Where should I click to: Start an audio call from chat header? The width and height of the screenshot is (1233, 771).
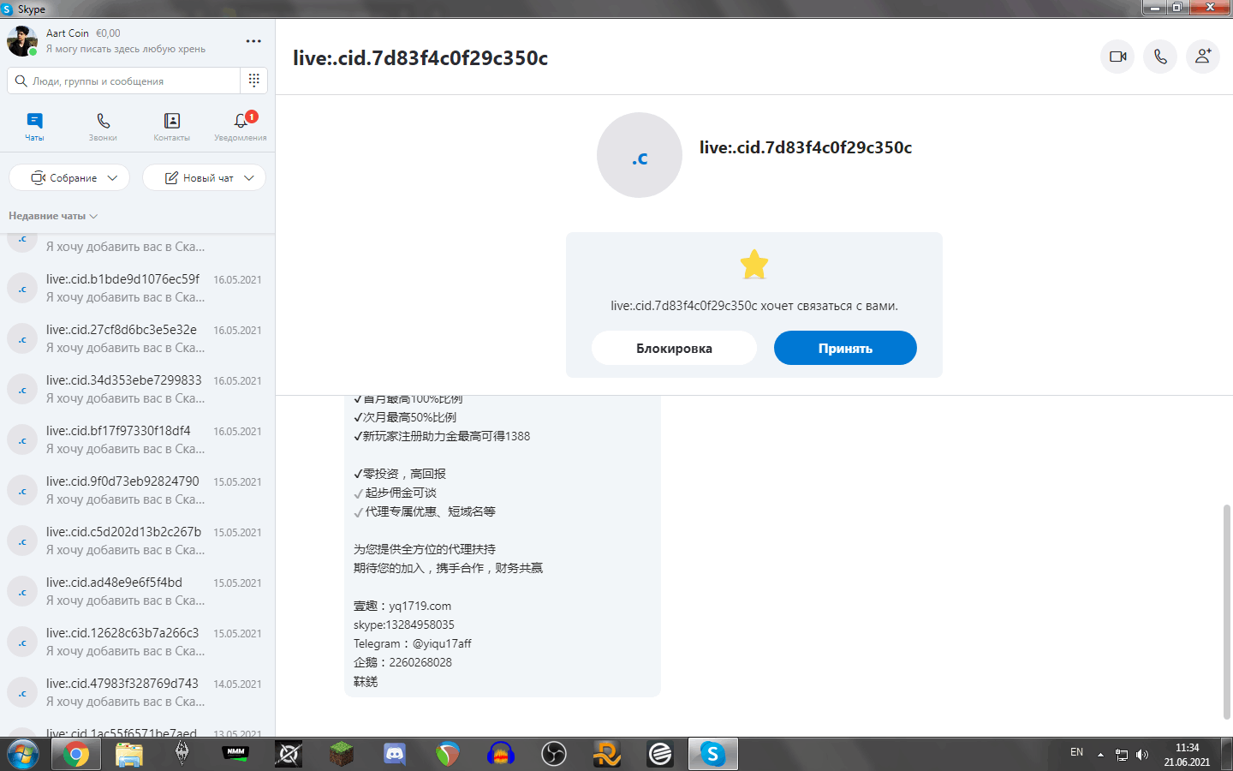(x=1160, y=57)
